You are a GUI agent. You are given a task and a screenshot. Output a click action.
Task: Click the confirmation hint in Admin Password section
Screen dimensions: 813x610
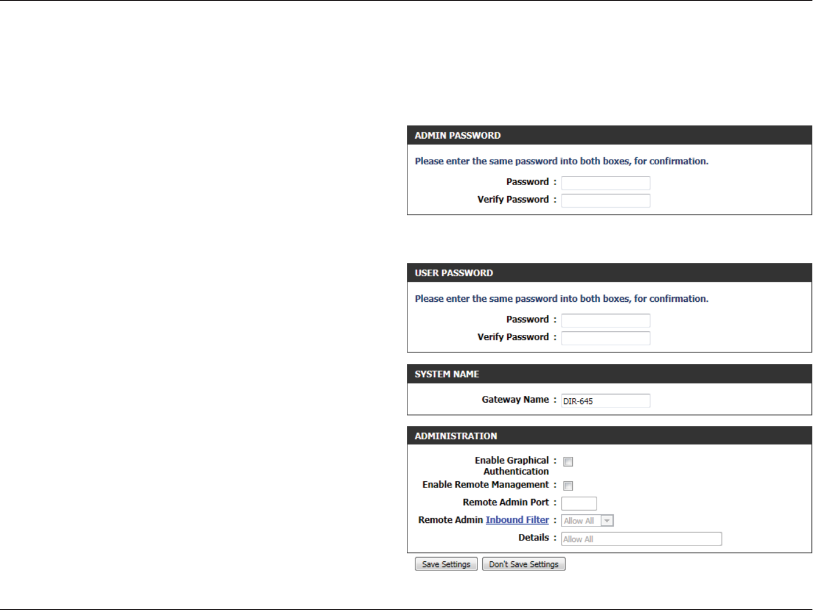[x=561, y=161]
